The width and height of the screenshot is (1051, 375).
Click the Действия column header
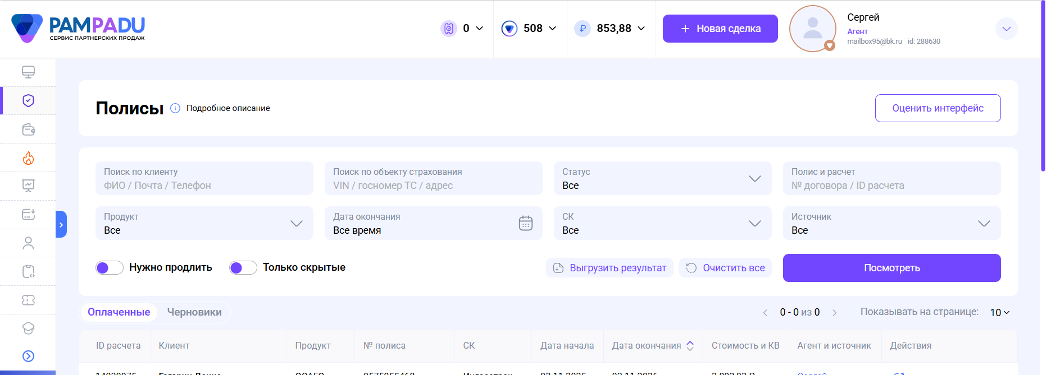(x=911, y=346)
